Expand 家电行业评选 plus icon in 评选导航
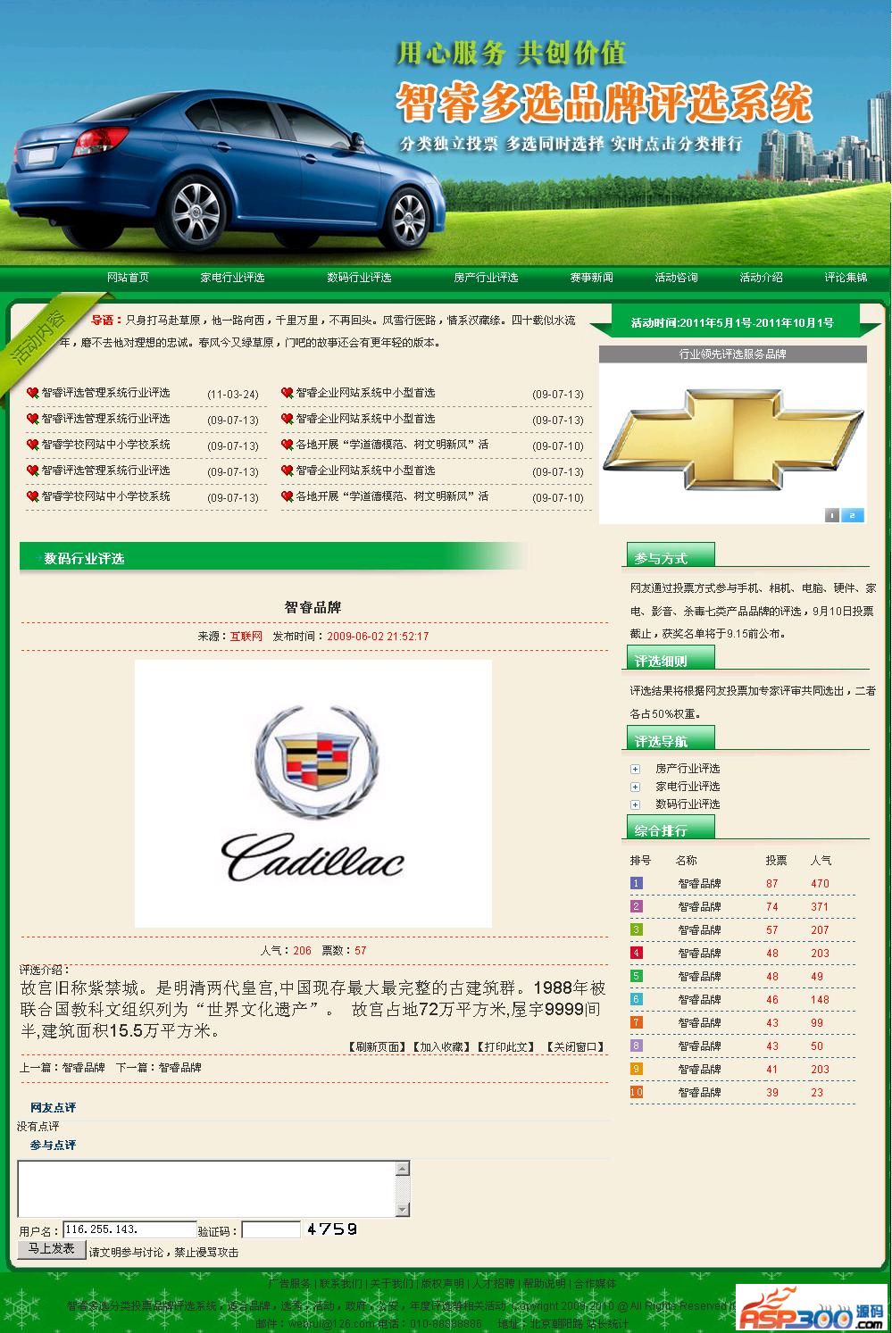The image size is (892, 1333). tap(635, 787)
